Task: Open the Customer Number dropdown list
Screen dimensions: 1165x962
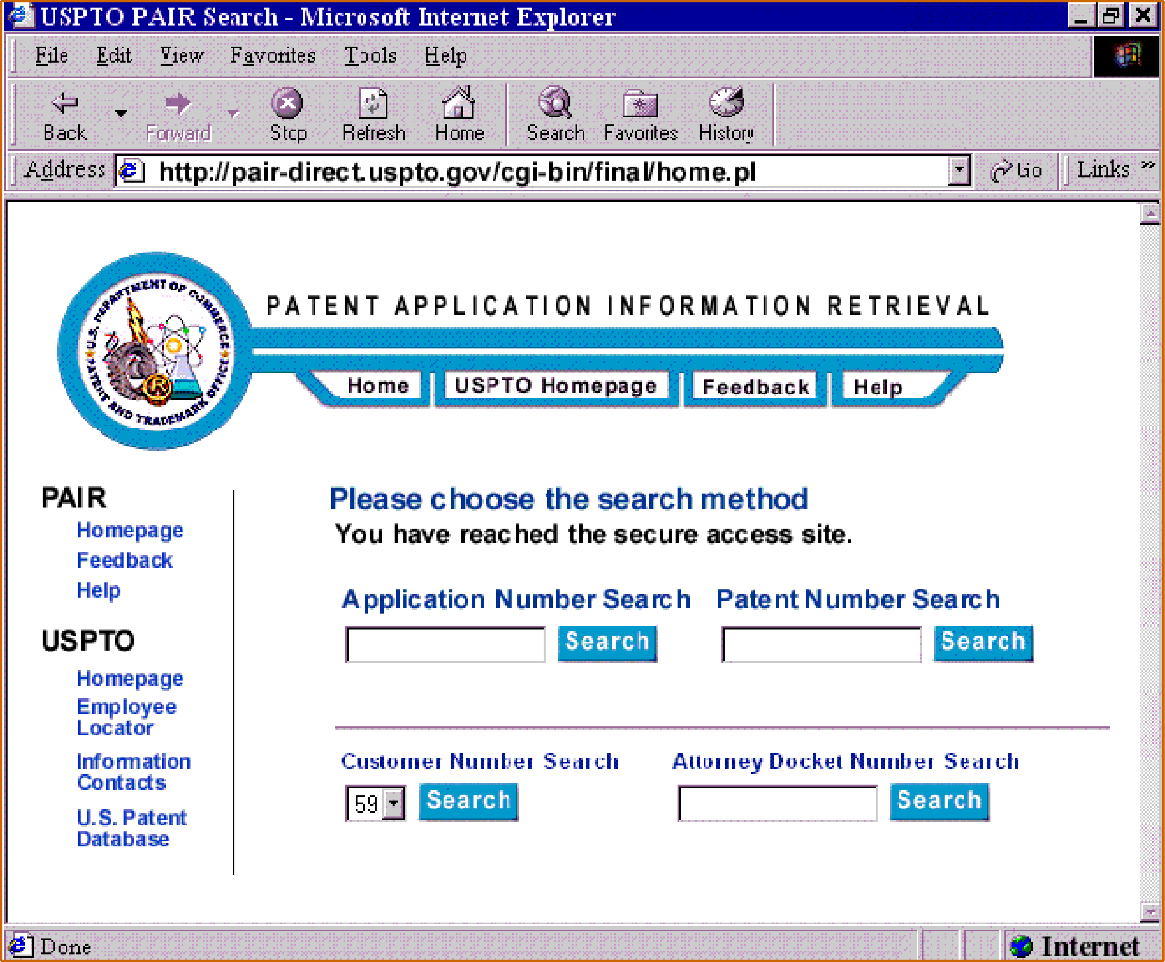Action: [393, 803]
